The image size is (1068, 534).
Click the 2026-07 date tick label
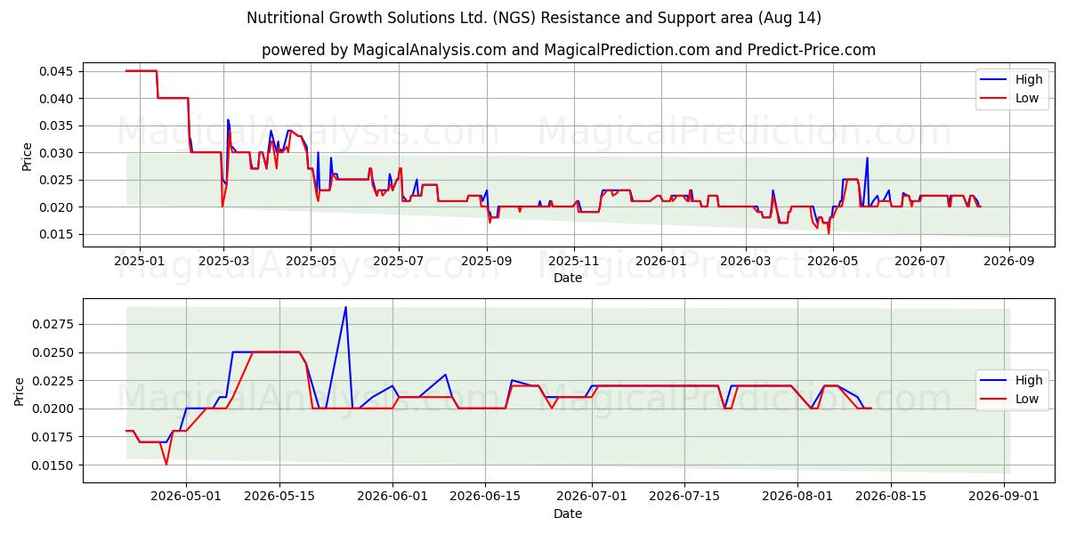[x=920, y=261]
